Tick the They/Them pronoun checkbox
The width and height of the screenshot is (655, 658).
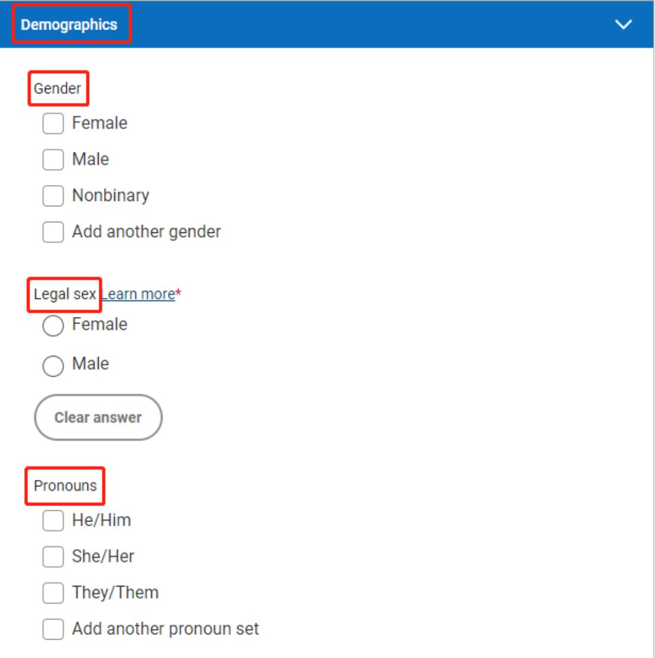coord(53,593)
